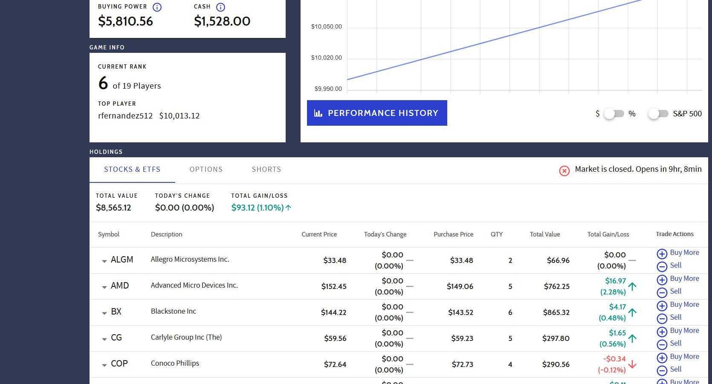Select the AMD ticker symbol
The image size is (712, 384).
tap(120, 286)
